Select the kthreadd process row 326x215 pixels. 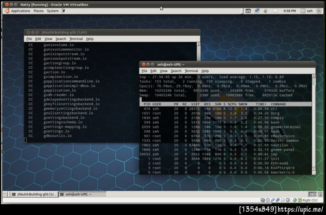(225, 163)
